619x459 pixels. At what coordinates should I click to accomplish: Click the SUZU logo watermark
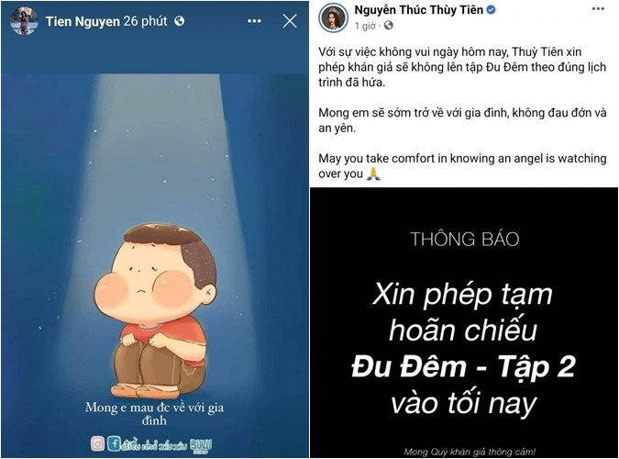tap(201, 444)
